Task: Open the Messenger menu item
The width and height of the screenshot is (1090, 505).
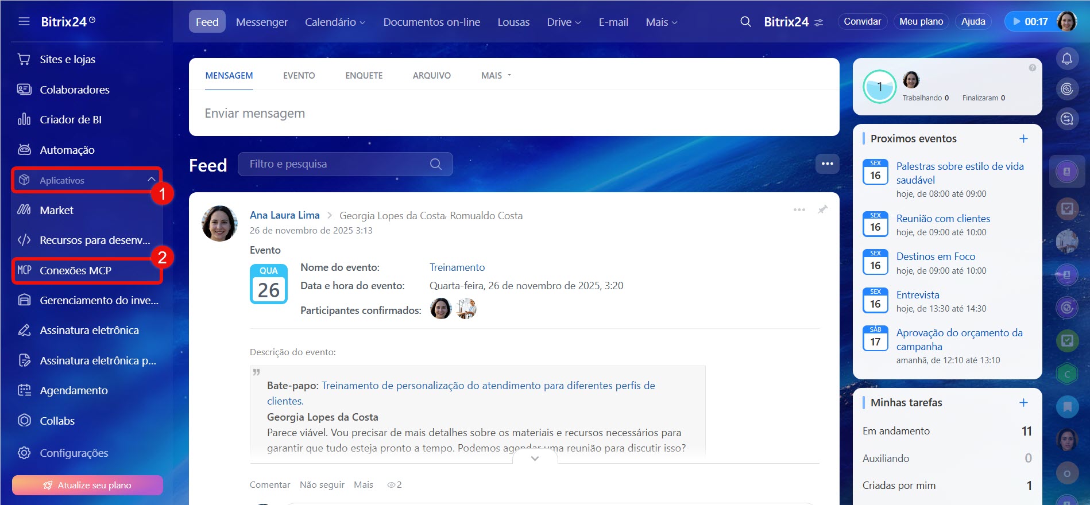Action: click(x=261, y=22)
